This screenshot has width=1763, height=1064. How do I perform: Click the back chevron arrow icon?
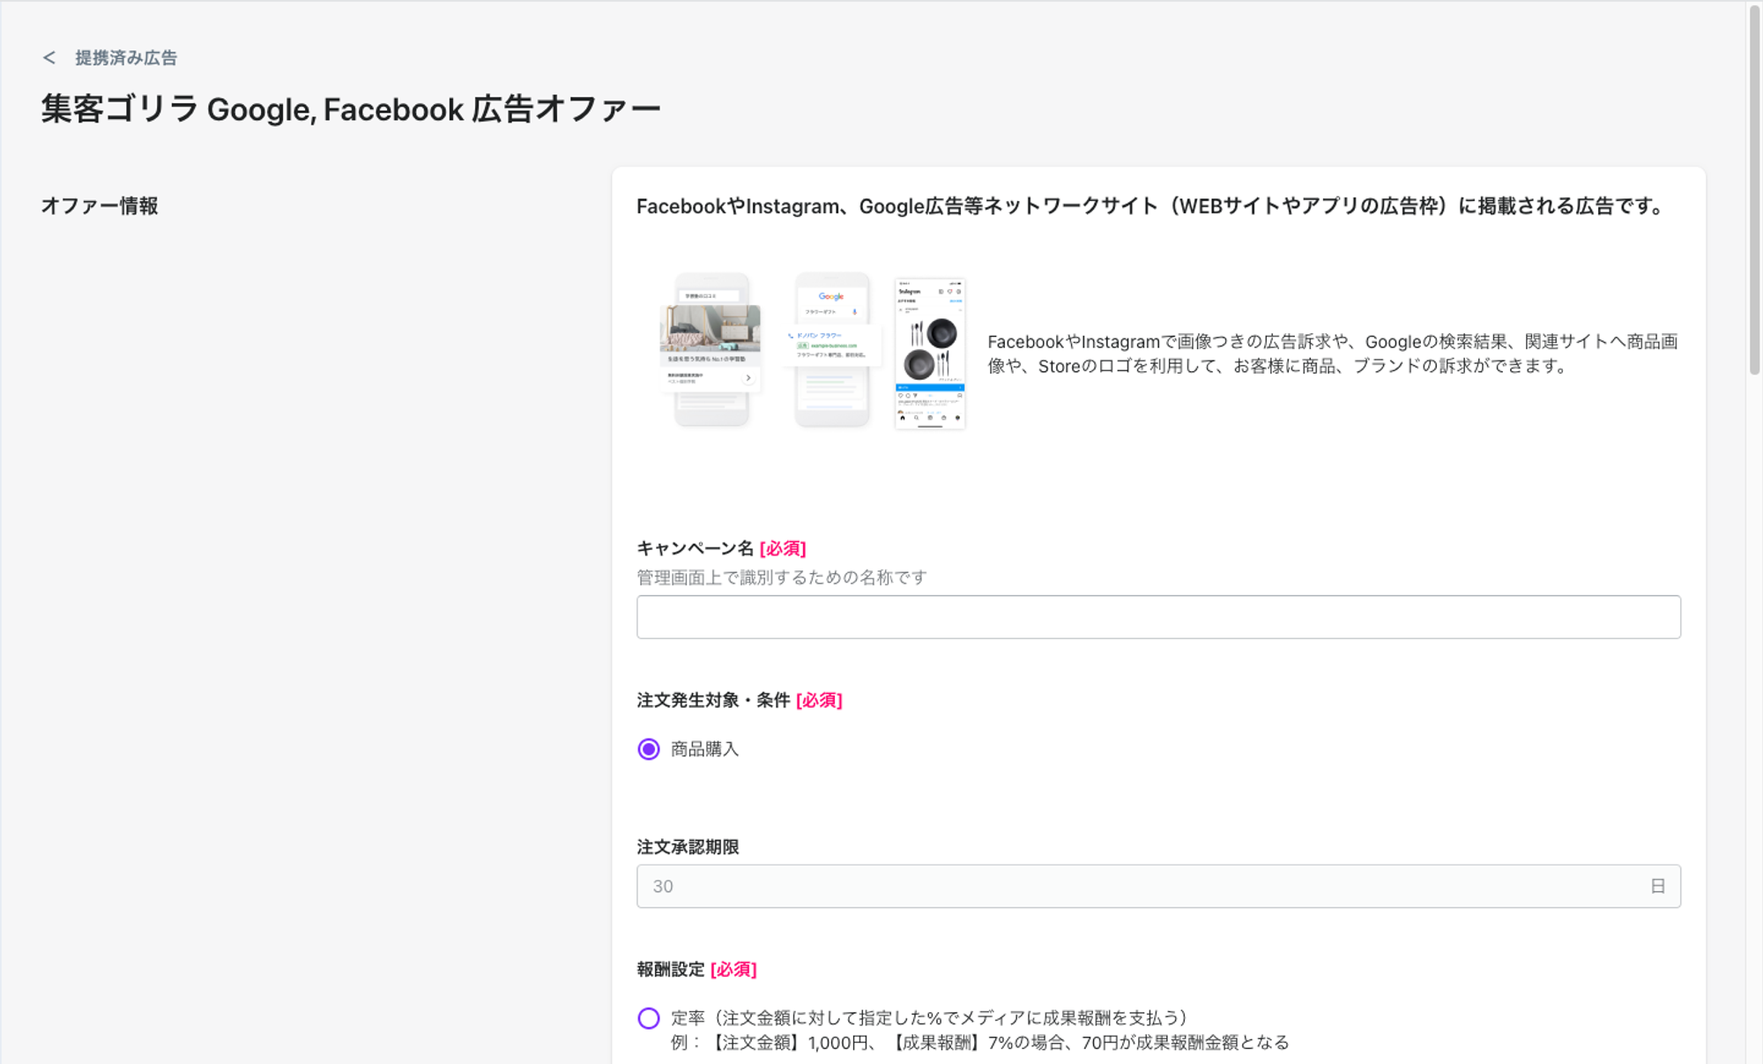coord(49,57)
